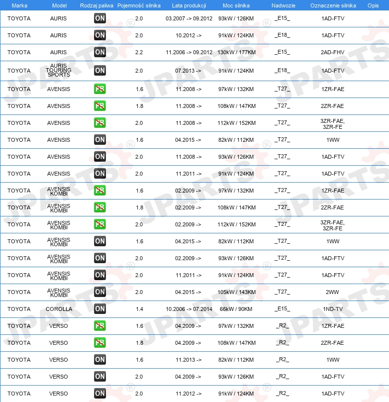Screen dimensions: 389x402
Task: Click the ON icon for Verso 1.6 1WW
Action: point(100,360)
